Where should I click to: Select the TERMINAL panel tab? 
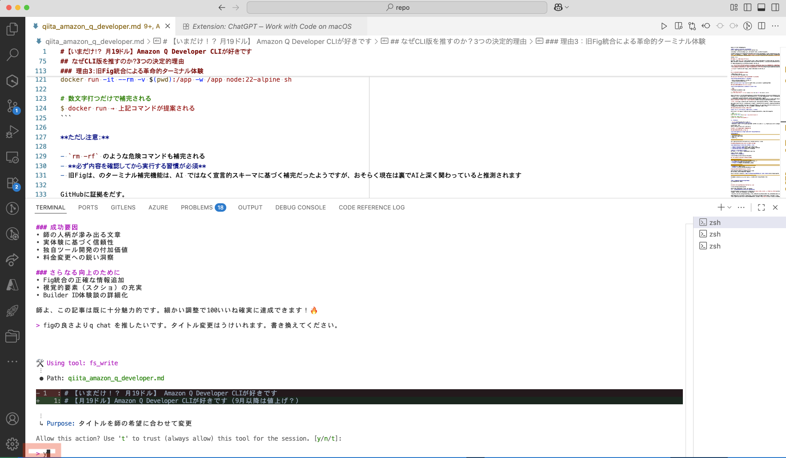click(x=51, y=207)
